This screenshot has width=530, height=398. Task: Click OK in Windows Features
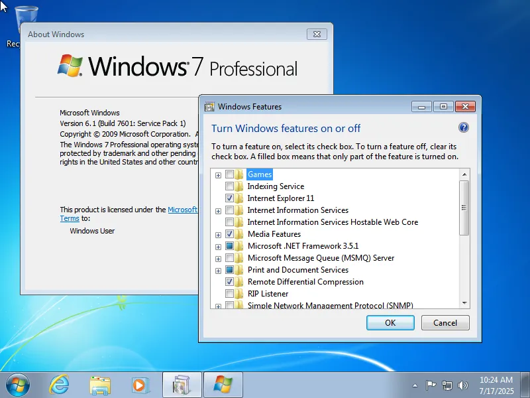coord(390,322)
